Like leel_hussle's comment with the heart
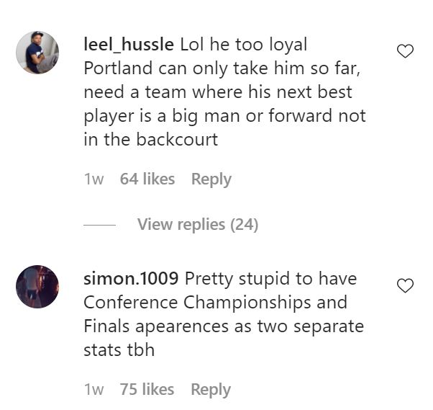Image resolution: width=433 pixels, height=410 pixels. (x=406, y=51)
